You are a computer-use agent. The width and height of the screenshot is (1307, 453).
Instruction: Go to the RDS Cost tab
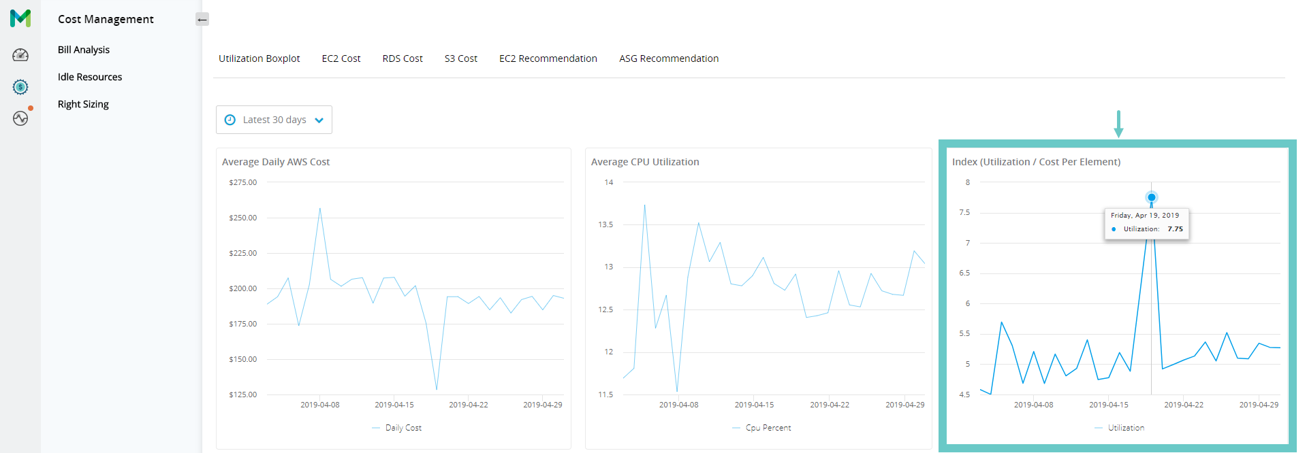pos(403,58)
